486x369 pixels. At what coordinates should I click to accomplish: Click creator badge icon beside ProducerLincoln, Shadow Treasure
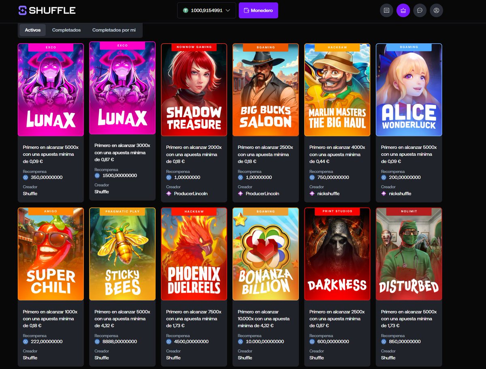pyautogui.click(x=169, y=194)
